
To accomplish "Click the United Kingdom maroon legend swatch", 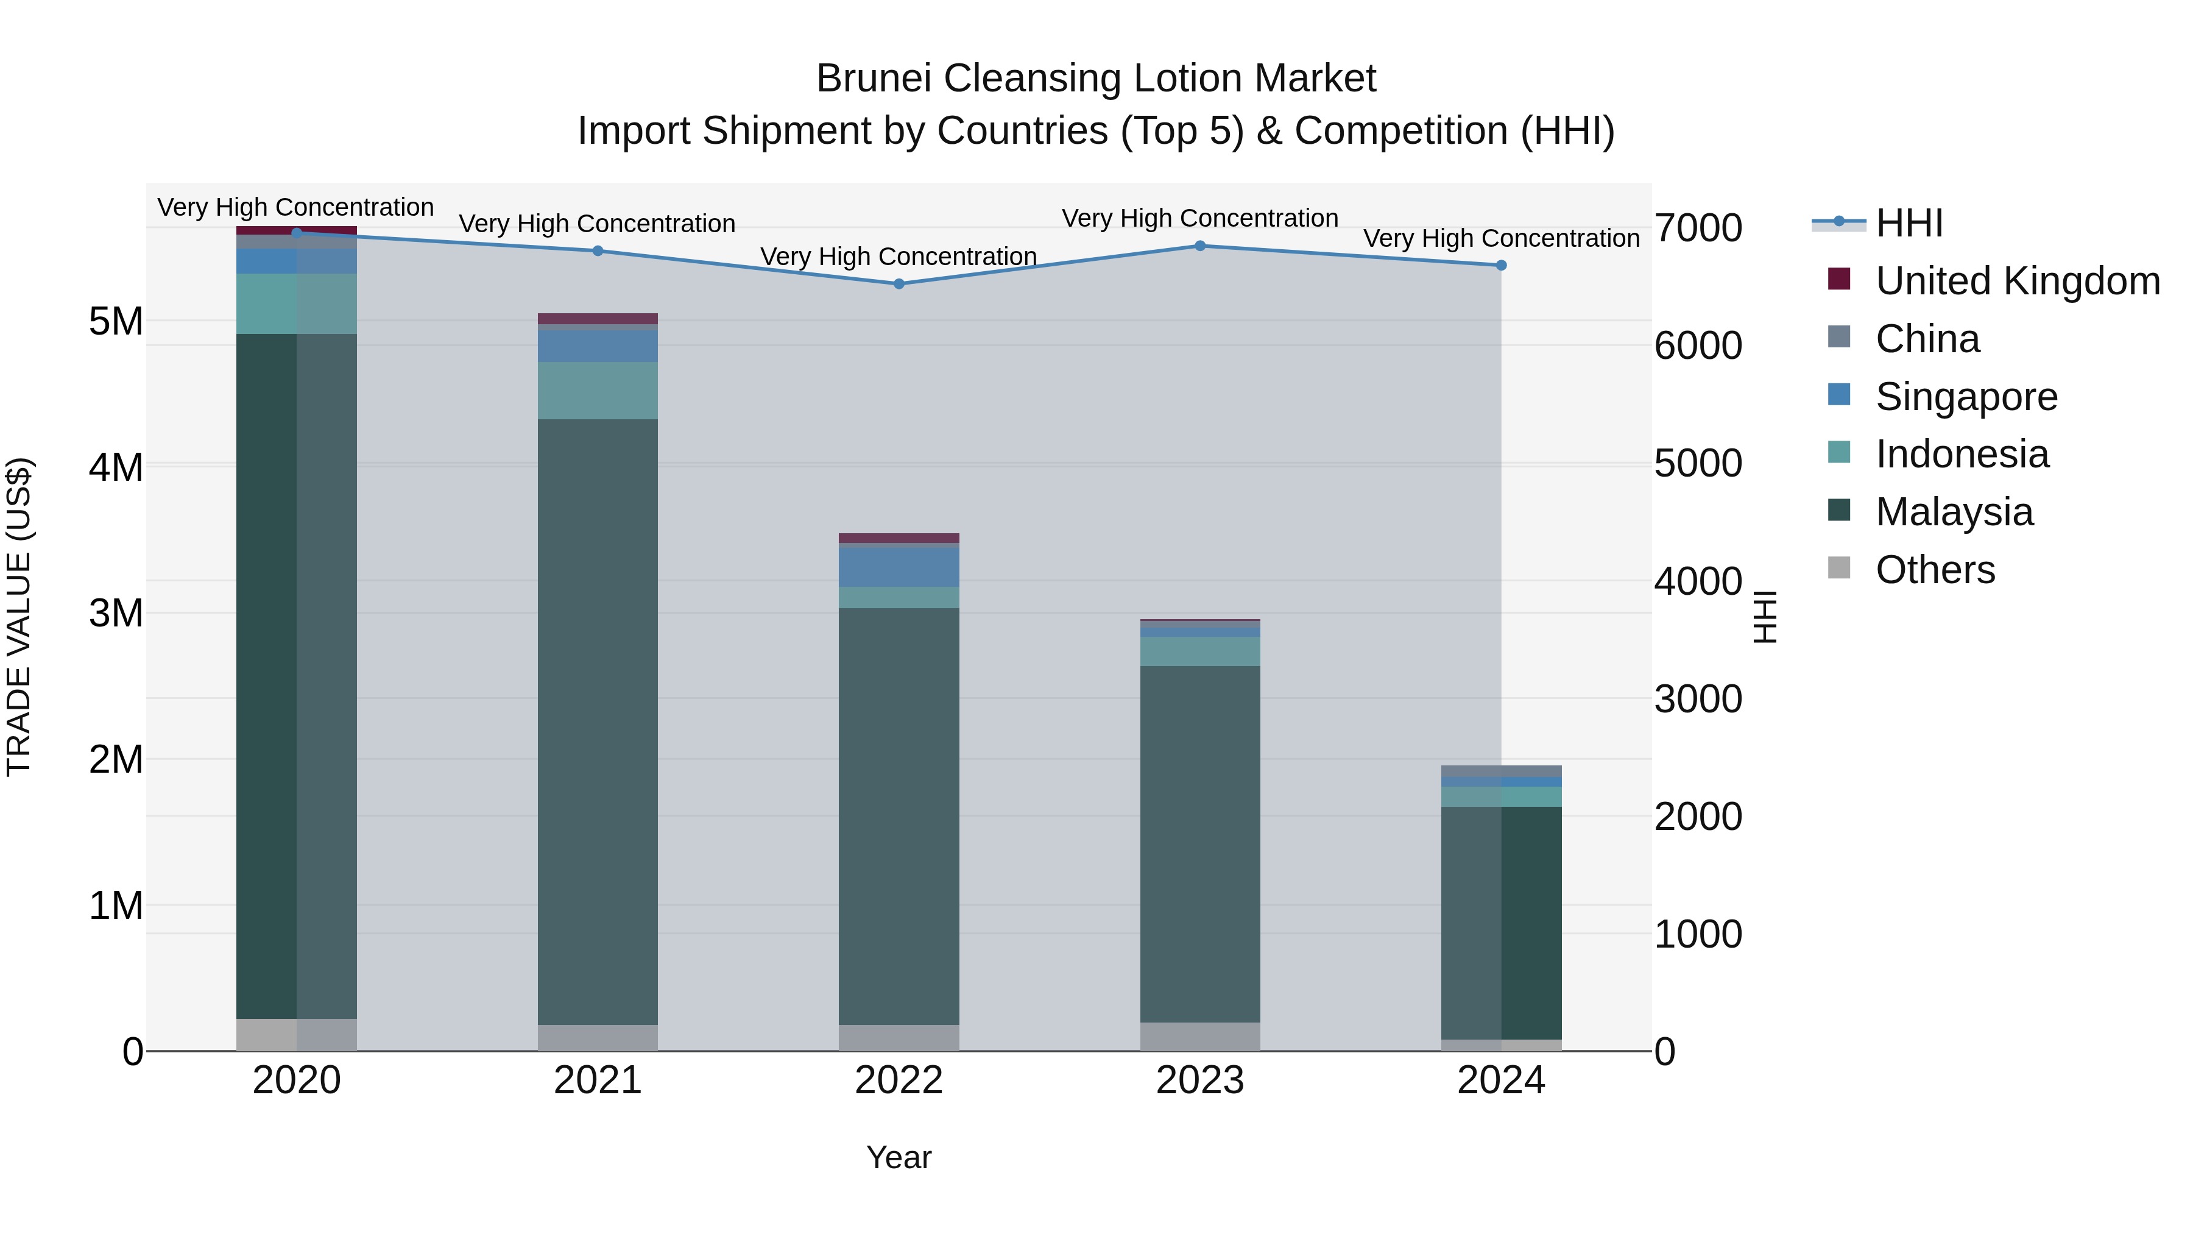I will coord(1839,278).
